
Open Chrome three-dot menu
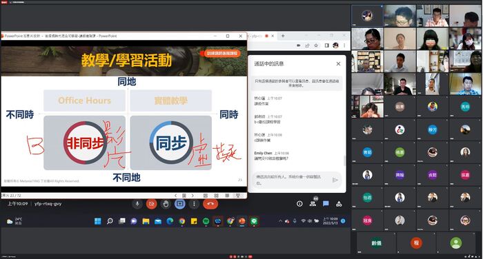coord(344,45)
